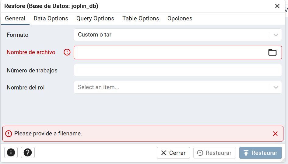This screenshot has height=164, width=288.
Task: Select the 'Custom o tar' format box
Action: coord(170,35)
